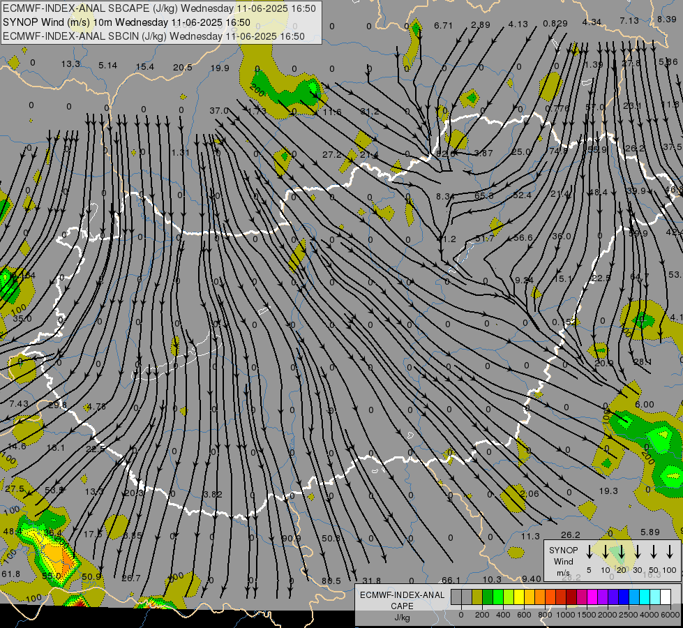This screenshot has width=683, height=628.
Task: Click the map value 11.6
Action: click(x=332, y=112)
